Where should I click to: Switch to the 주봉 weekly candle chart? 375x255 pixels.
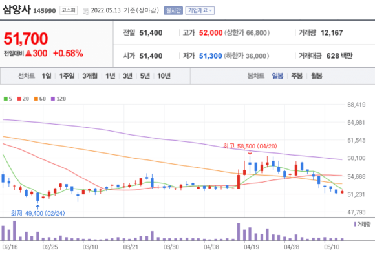click(297, 76)
